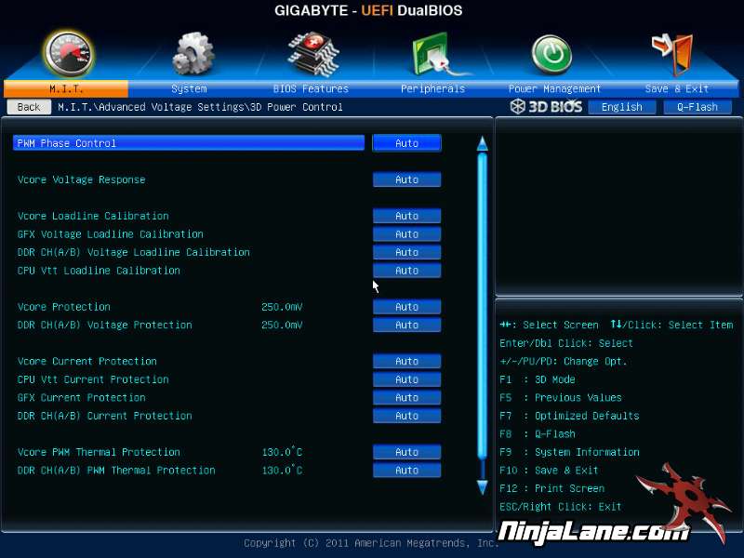Select the BIOS Features chip icon
744x558 pixels.
[x=312, y=53]
